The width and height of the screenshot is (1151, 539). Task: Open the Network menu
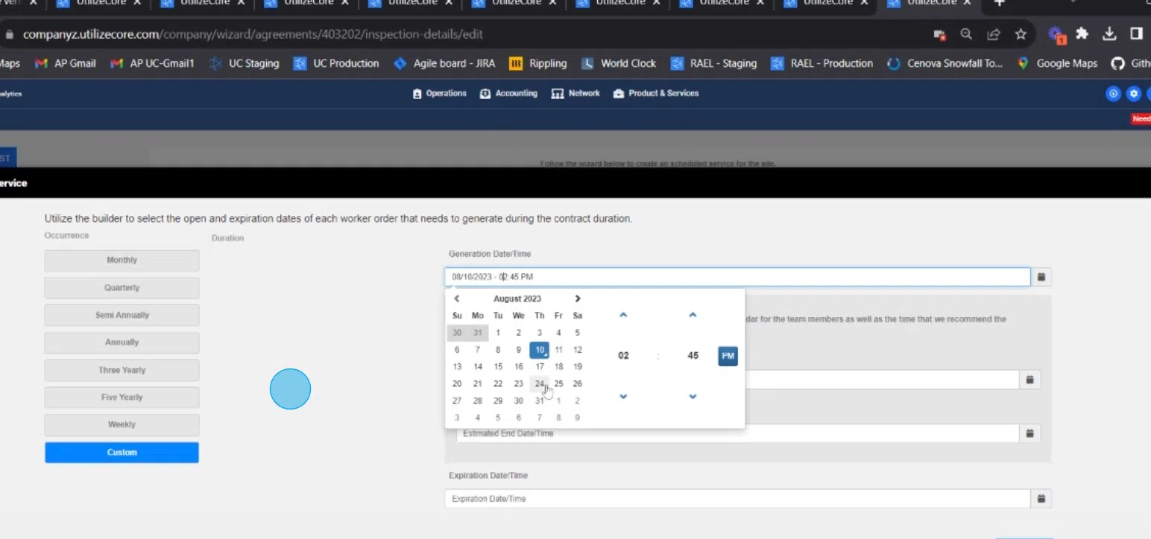575,94
